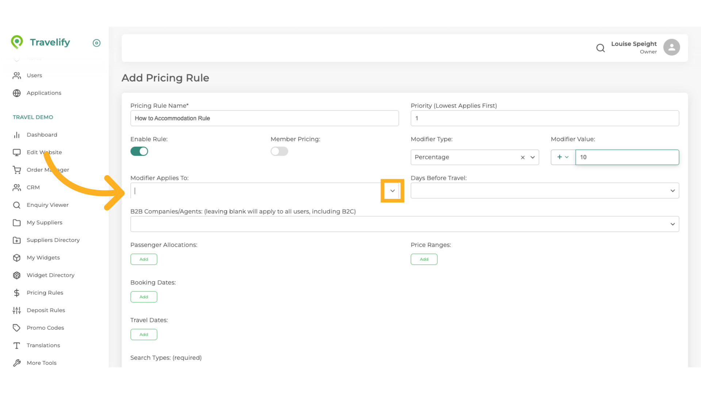Open the user avatar profile icon
Image resolution: width=701 pixels, height=394 pixels.
tap(671, 47)
